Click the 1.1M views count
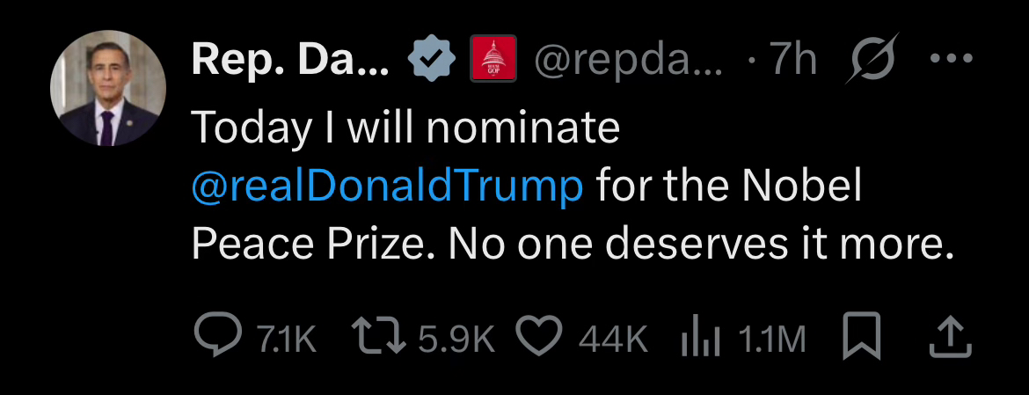Image resolution: width=1029 pixels, height=395 pixels. [771, 340]
